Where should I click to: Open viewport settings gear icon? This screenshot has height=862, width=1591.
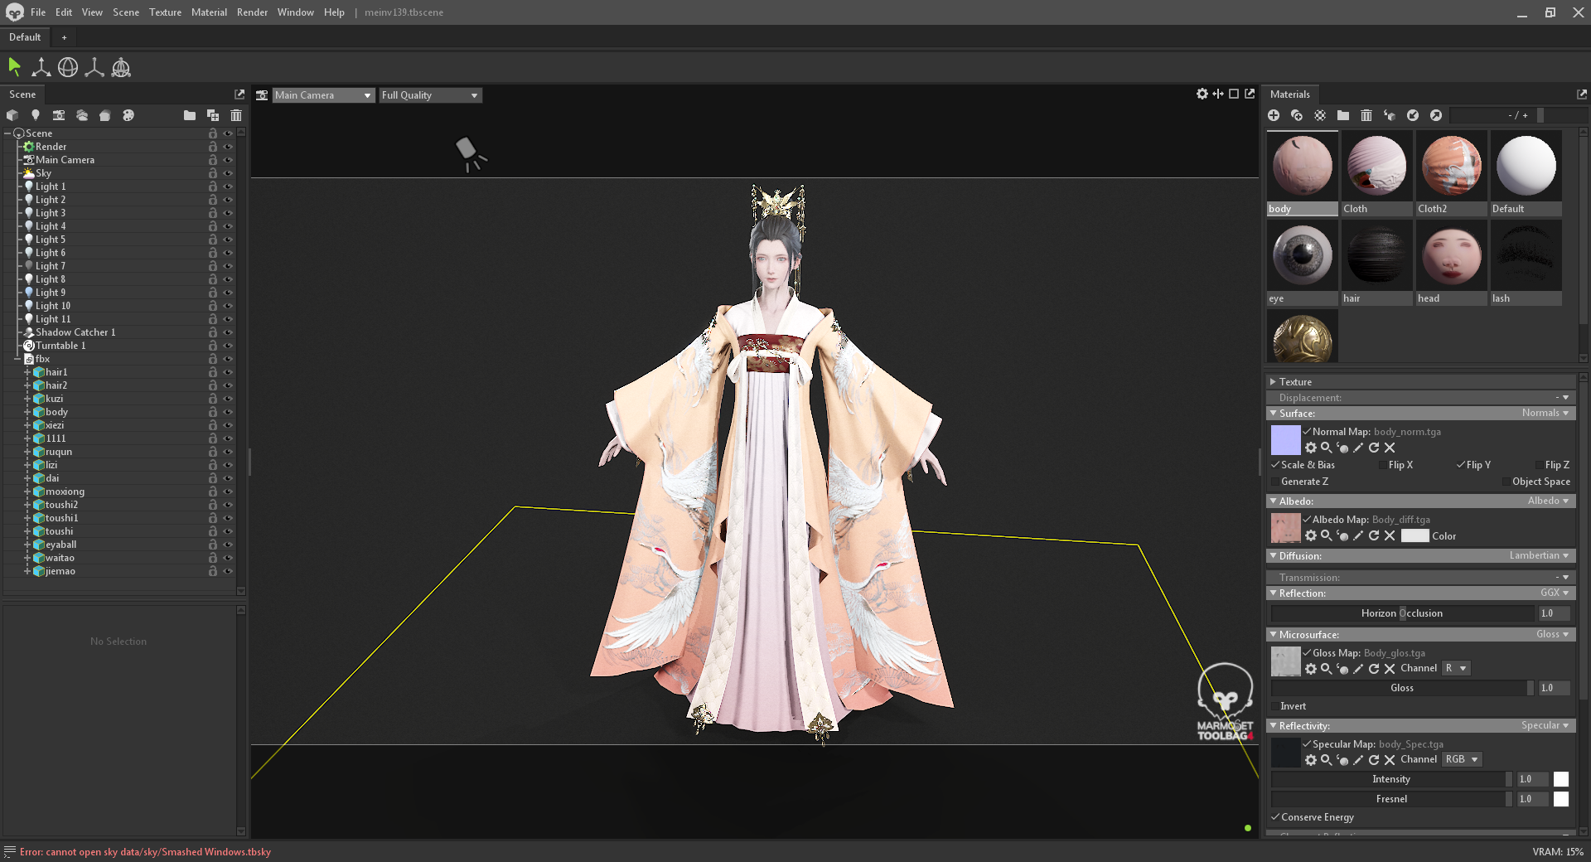(1202, 94)
